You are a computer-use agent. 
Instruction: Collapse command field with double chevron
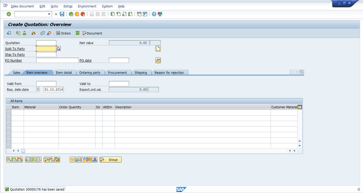click(x=56, y=14)
